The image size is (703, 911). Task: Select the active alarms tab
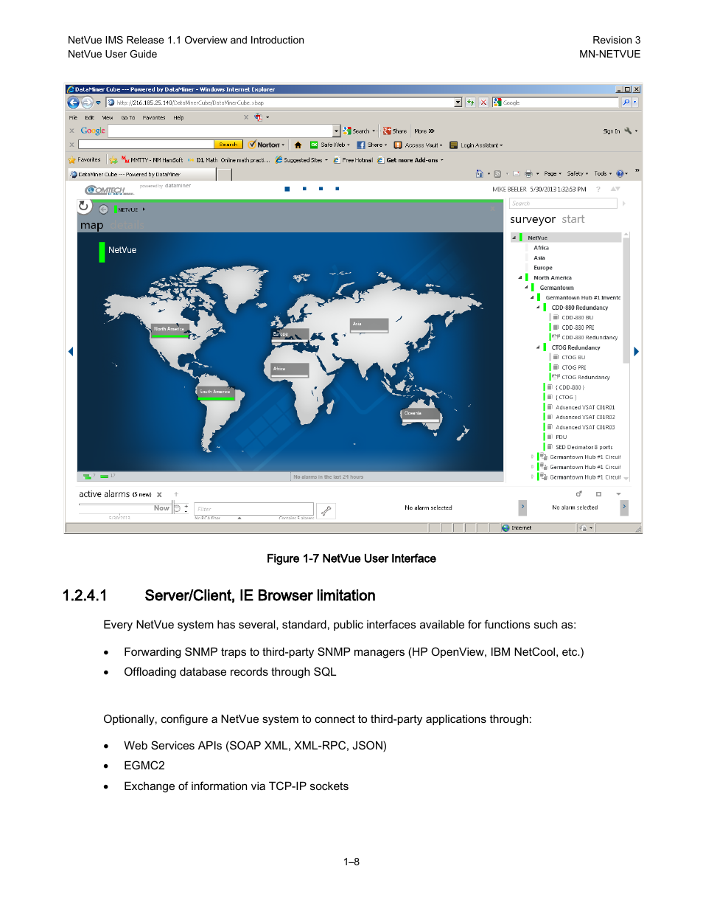click(x=115, y=494)
